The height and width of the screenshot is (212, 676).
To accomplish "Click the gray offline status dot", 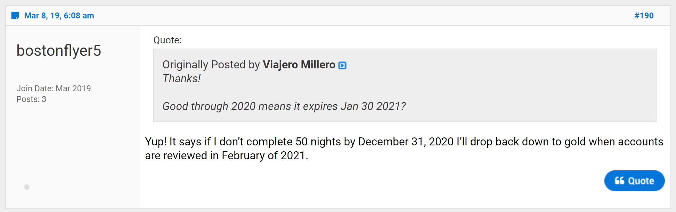I will [27, 187].
